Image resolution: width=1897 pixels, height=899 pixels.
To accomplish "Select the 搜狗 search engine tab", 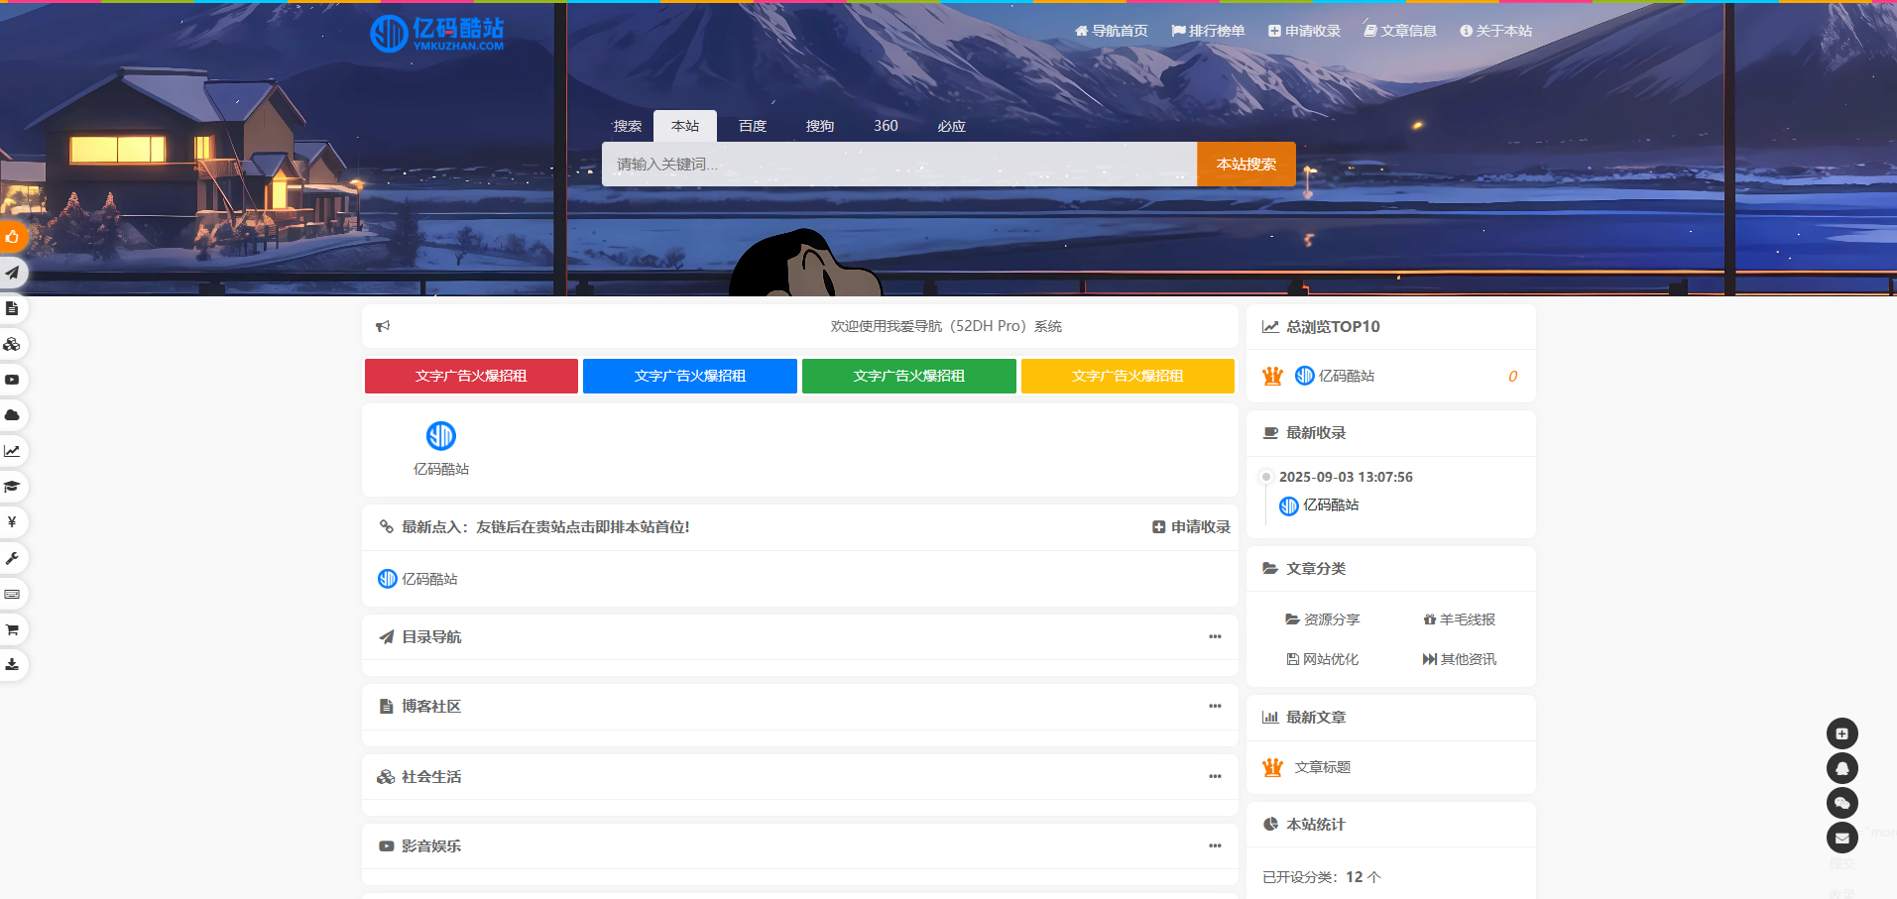I will (x=820, y=126).
